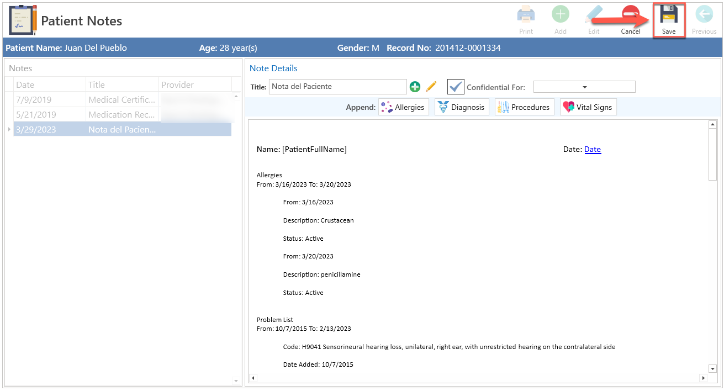Click the Previous arrow toolbar icon

click(704, 14)
